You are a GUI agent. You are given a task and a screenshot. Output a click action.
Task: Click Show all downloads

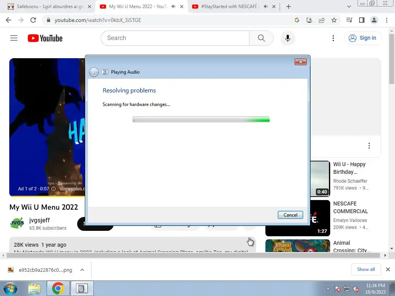pos(366,269)
